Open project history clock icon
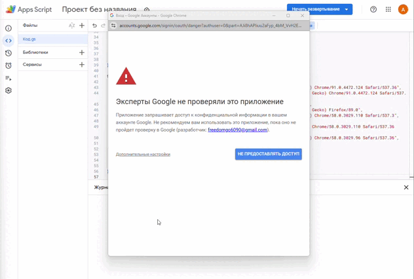 pyautogui.click(x=9, y=53)
